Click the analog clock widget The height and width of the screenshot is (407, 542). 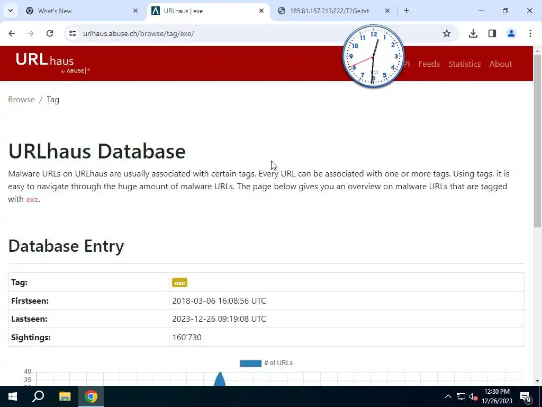373,56
